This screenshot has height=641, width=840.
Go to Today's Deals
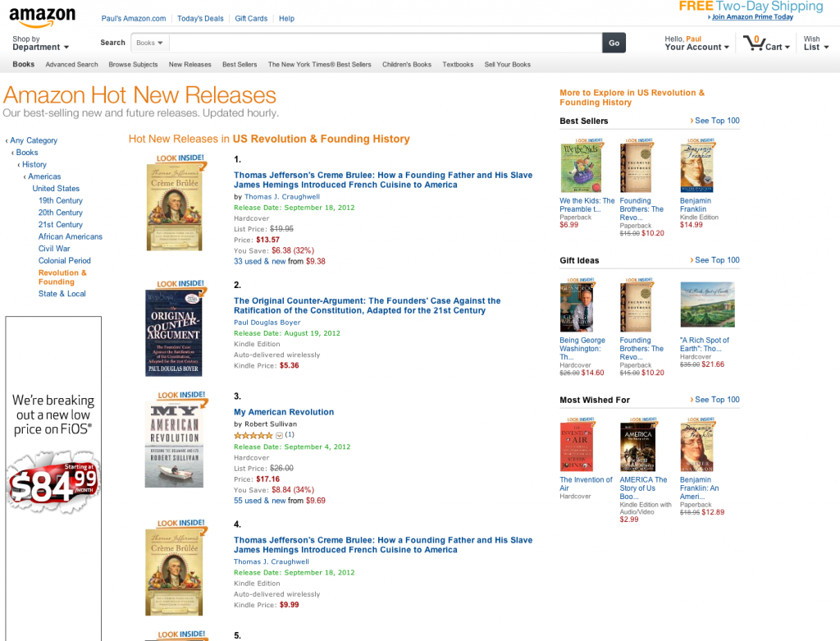(200, 18)
